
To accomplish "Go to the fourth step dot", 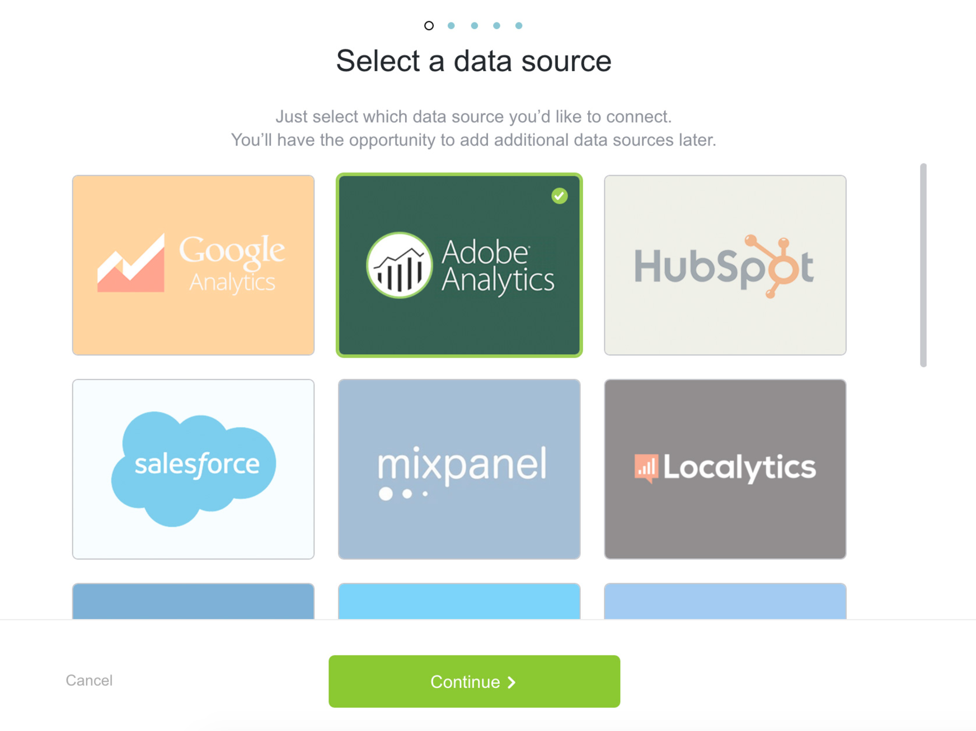I will click(496, 26).
